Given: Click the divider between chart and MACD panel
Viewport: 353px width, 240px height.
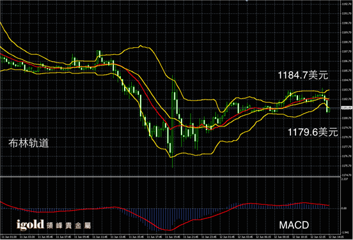Looking at the screenshot, I should tap(170, 177).
